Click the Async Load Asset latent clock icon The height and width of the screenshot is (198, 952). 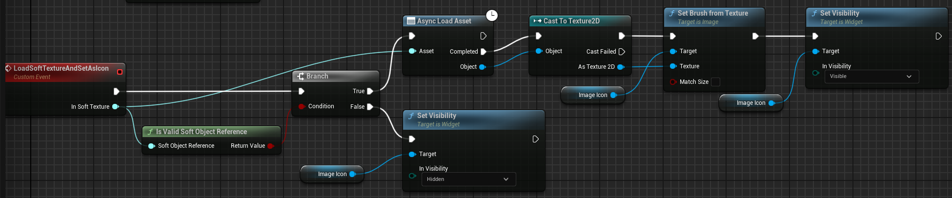492,15
